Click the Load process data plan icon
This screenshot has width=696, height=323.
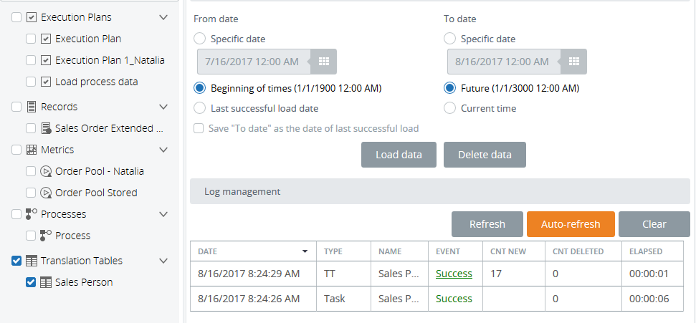[46, 82]
